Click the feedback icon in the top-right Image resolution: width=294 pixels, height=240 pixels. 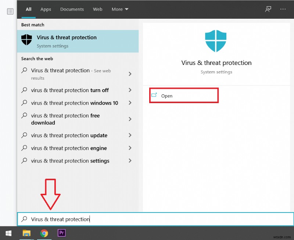point(268,9)
